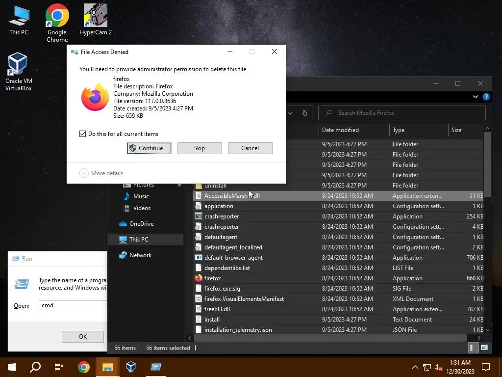Image resolution: width=502 pixels, height=377 pixels.
Task: Click the Open field in Run dialog
Action: 73,305
